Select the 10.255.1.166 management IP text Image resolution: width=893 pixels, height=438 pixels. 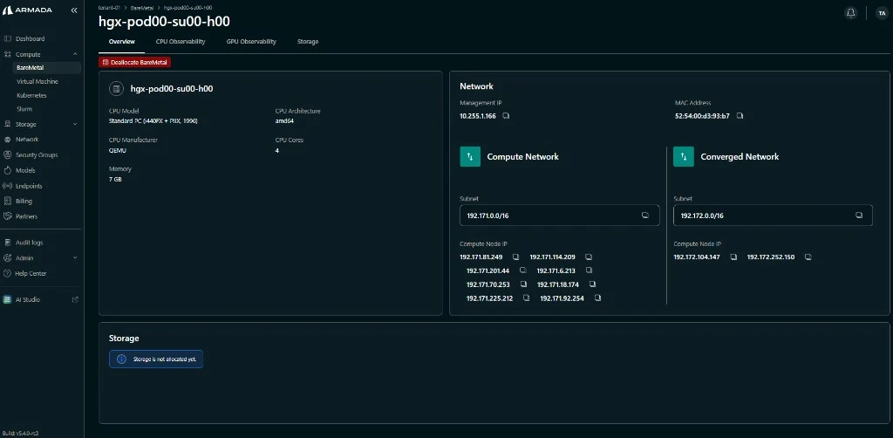pyautogui.click(x=478, y=116)
